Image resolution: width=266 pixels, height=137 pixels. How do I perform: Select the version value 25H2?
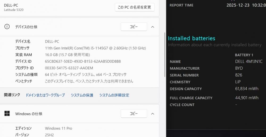point(49,135)
